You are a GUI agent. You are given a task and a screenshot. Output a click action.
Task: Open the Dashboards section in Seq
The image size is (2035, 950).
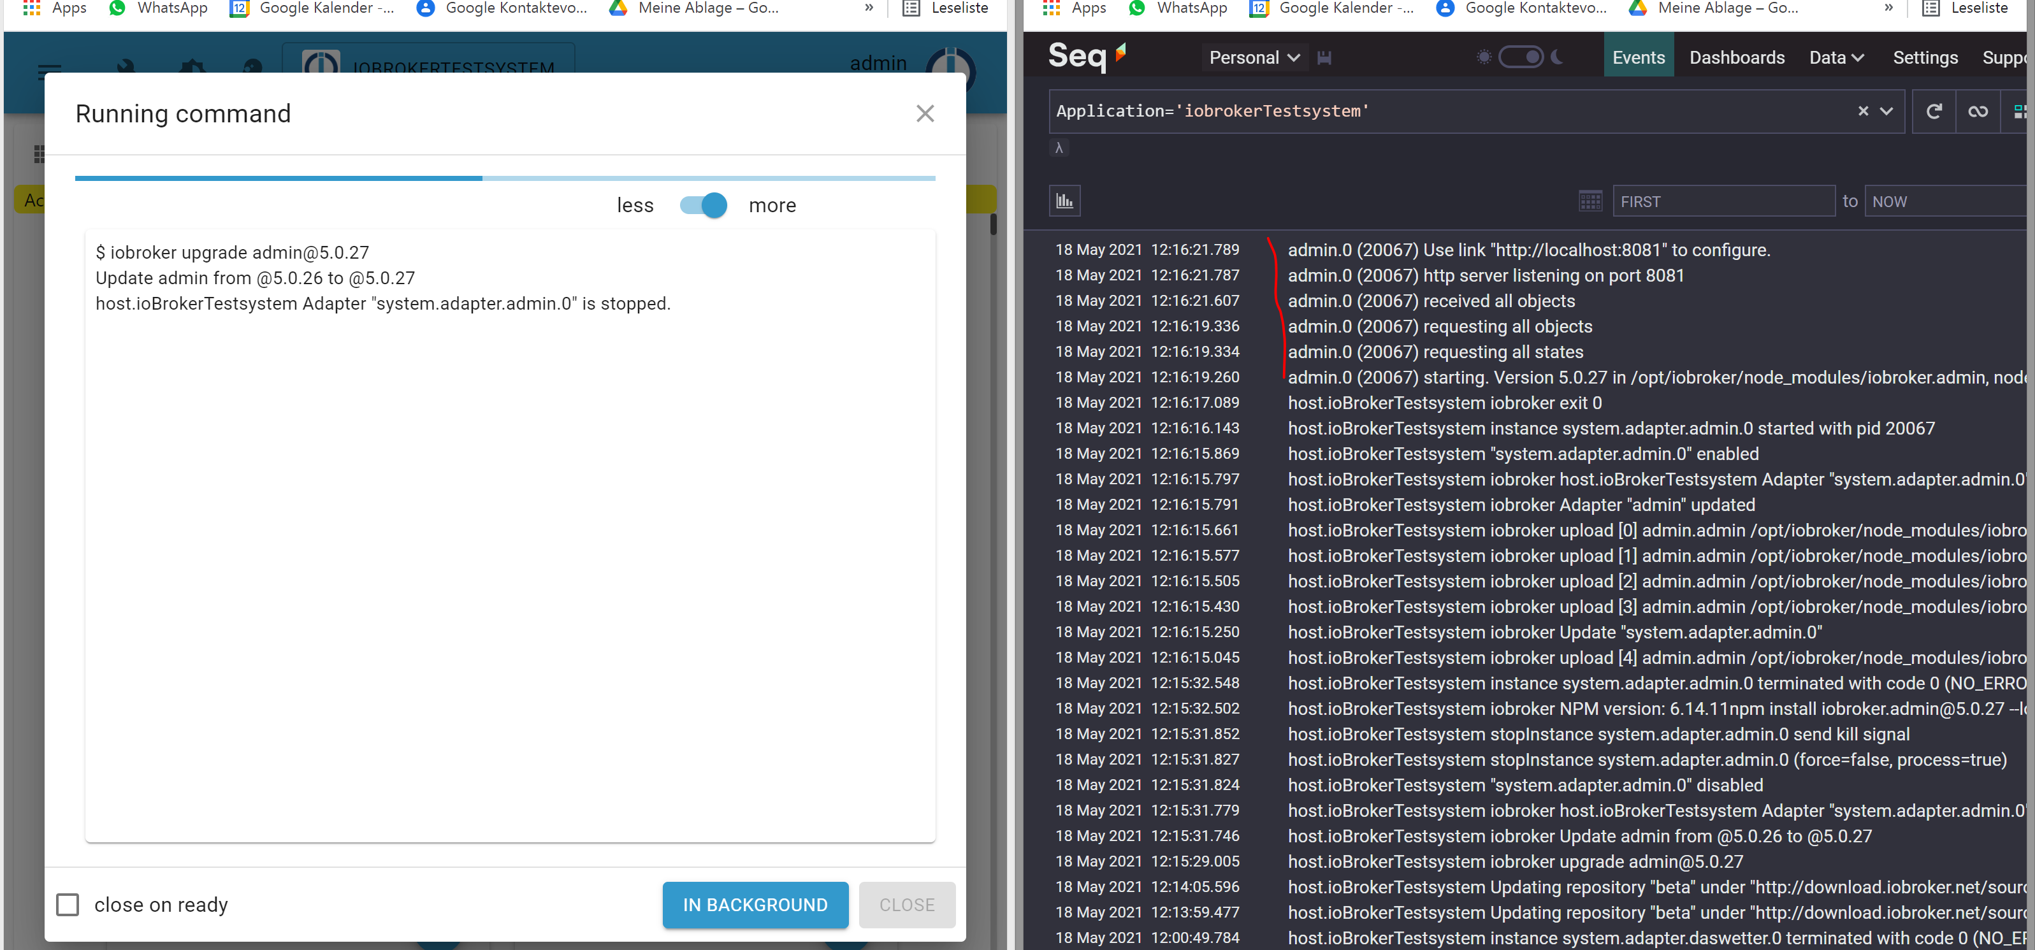click(x=1737, y=57)
